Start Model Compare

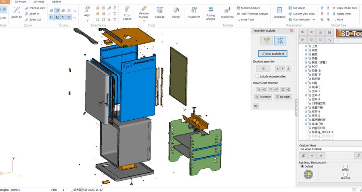click(x=248, y=8)
